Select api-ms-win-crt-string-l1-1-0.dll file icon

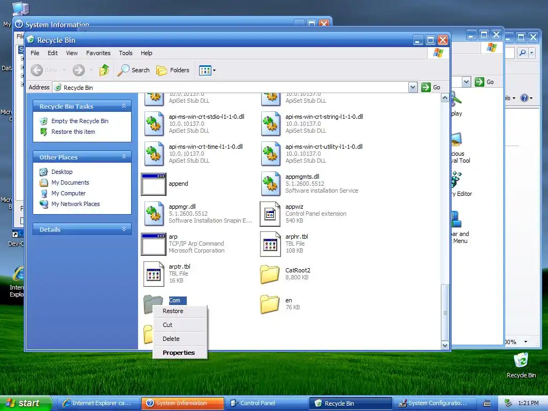(x=270, y=124)
